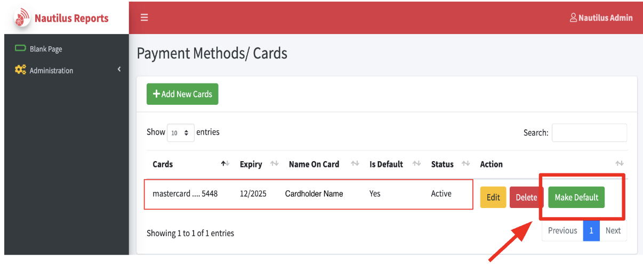Screen dimensions: 643x267
Task: Expand the Administration menu chevron
Action: [x=119, y=69]
